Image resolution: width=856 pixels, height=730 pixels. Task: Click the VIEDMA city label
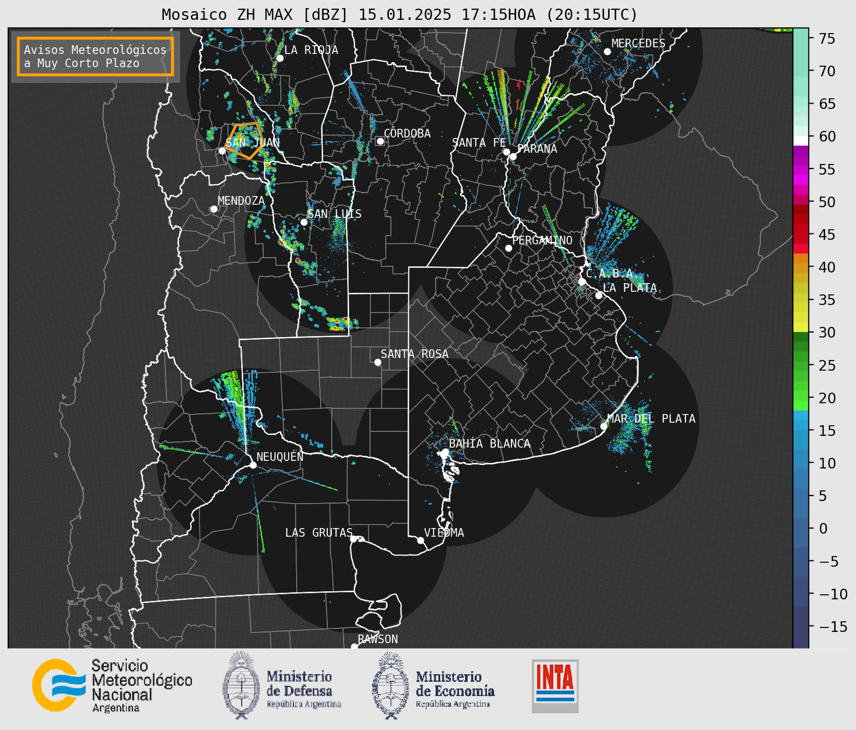click(444, 533)
